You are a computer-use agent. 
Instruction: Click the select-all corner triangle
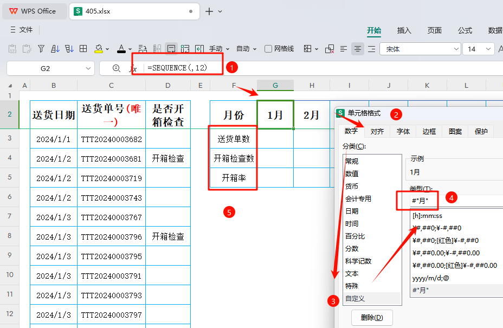tap(10, 86)
